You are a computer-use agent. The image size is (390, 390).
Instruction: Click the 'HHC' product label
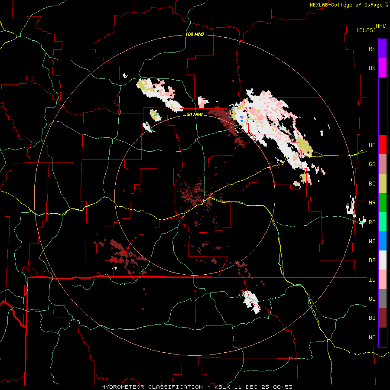(380, 26)
